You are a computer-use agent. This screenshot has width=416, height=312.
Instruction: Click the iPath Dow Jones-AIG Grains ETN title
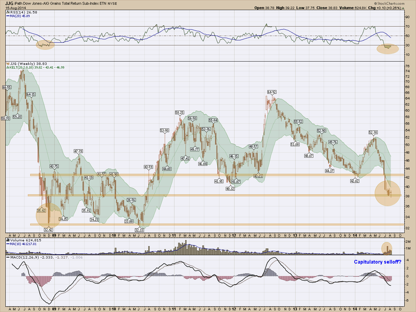point(60,3)
